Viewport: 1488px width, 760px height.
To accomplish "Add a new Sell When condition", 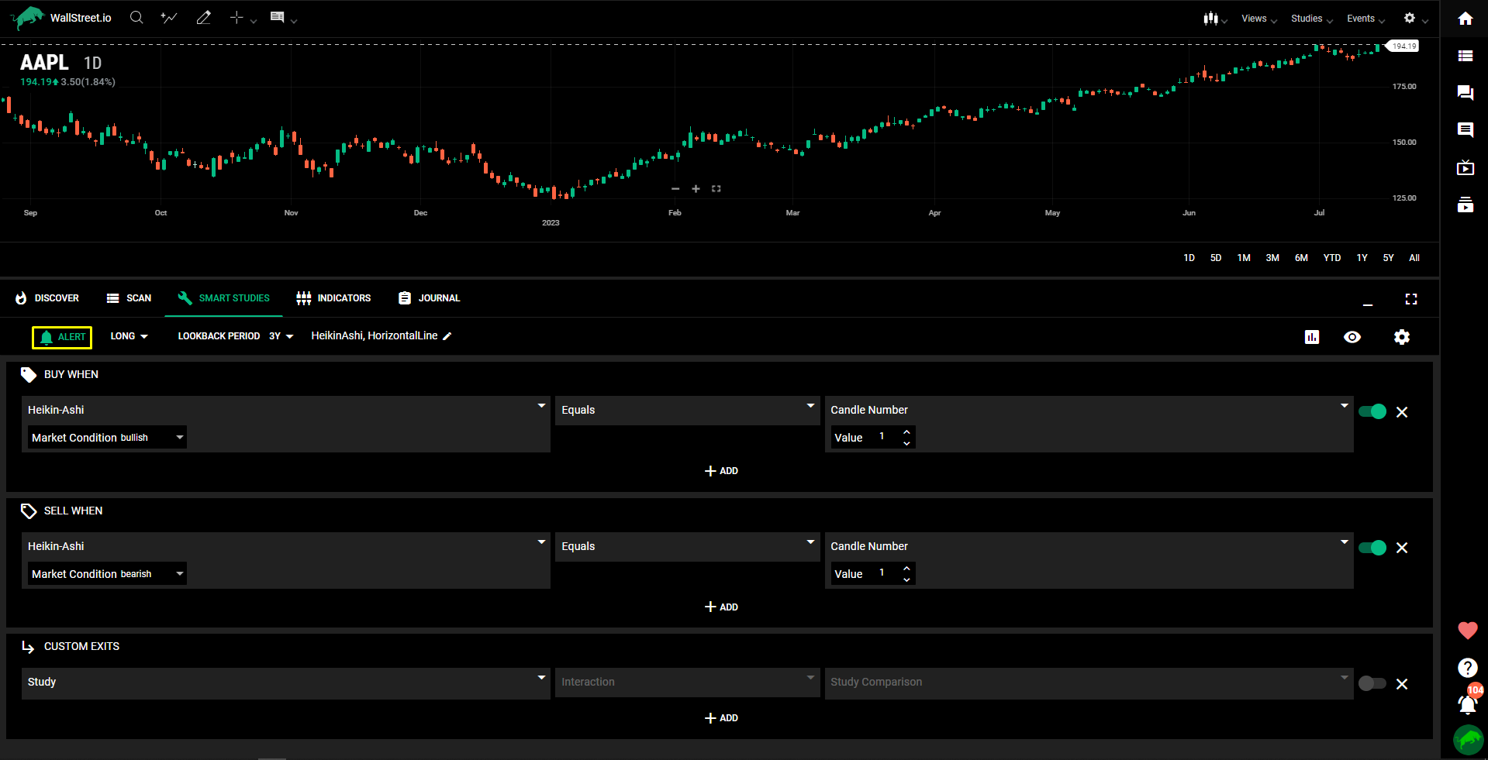I will [721, 607].
